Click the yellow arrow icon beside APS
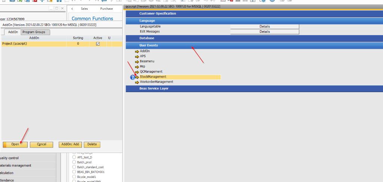383x182 pixels. [x=137, y=57]
